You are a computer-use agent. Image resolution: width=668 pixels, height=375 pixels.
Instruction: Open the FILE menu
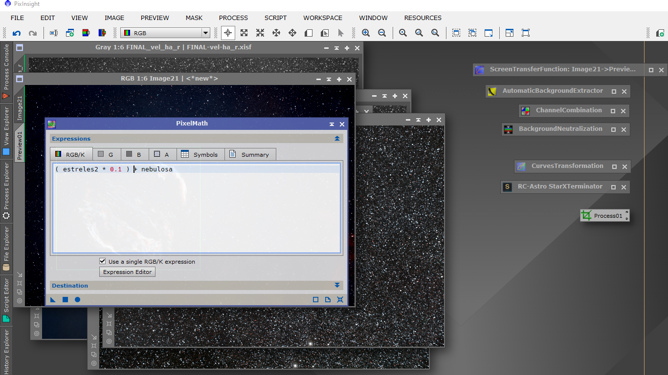coord(17,18)
